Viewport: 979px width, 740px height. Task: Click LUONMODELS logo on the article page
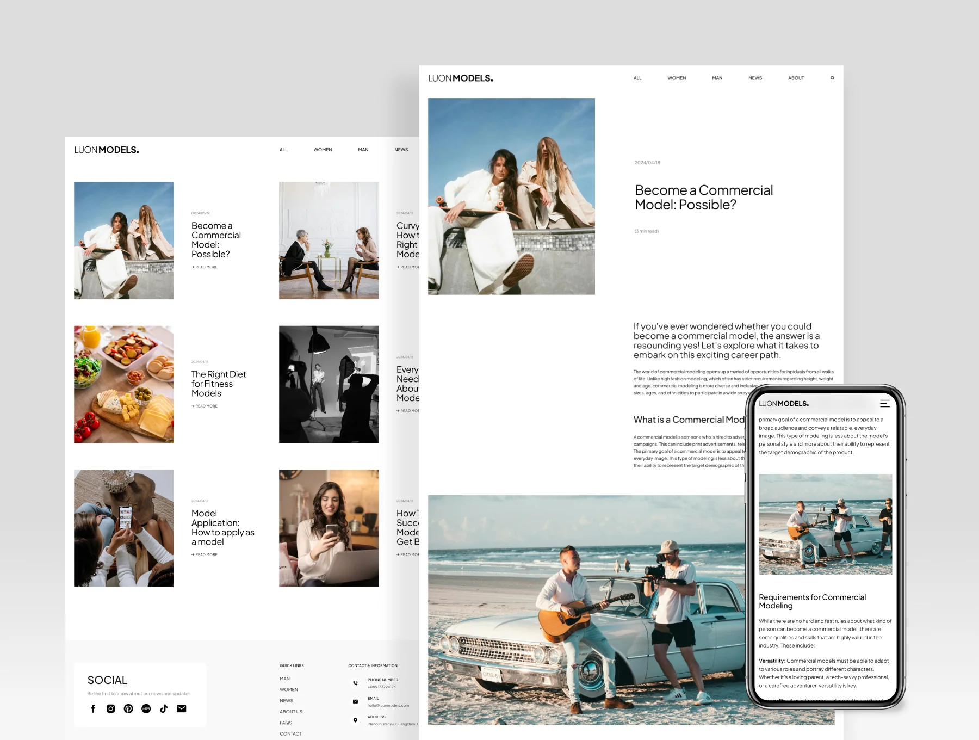[x=461, y=78]
